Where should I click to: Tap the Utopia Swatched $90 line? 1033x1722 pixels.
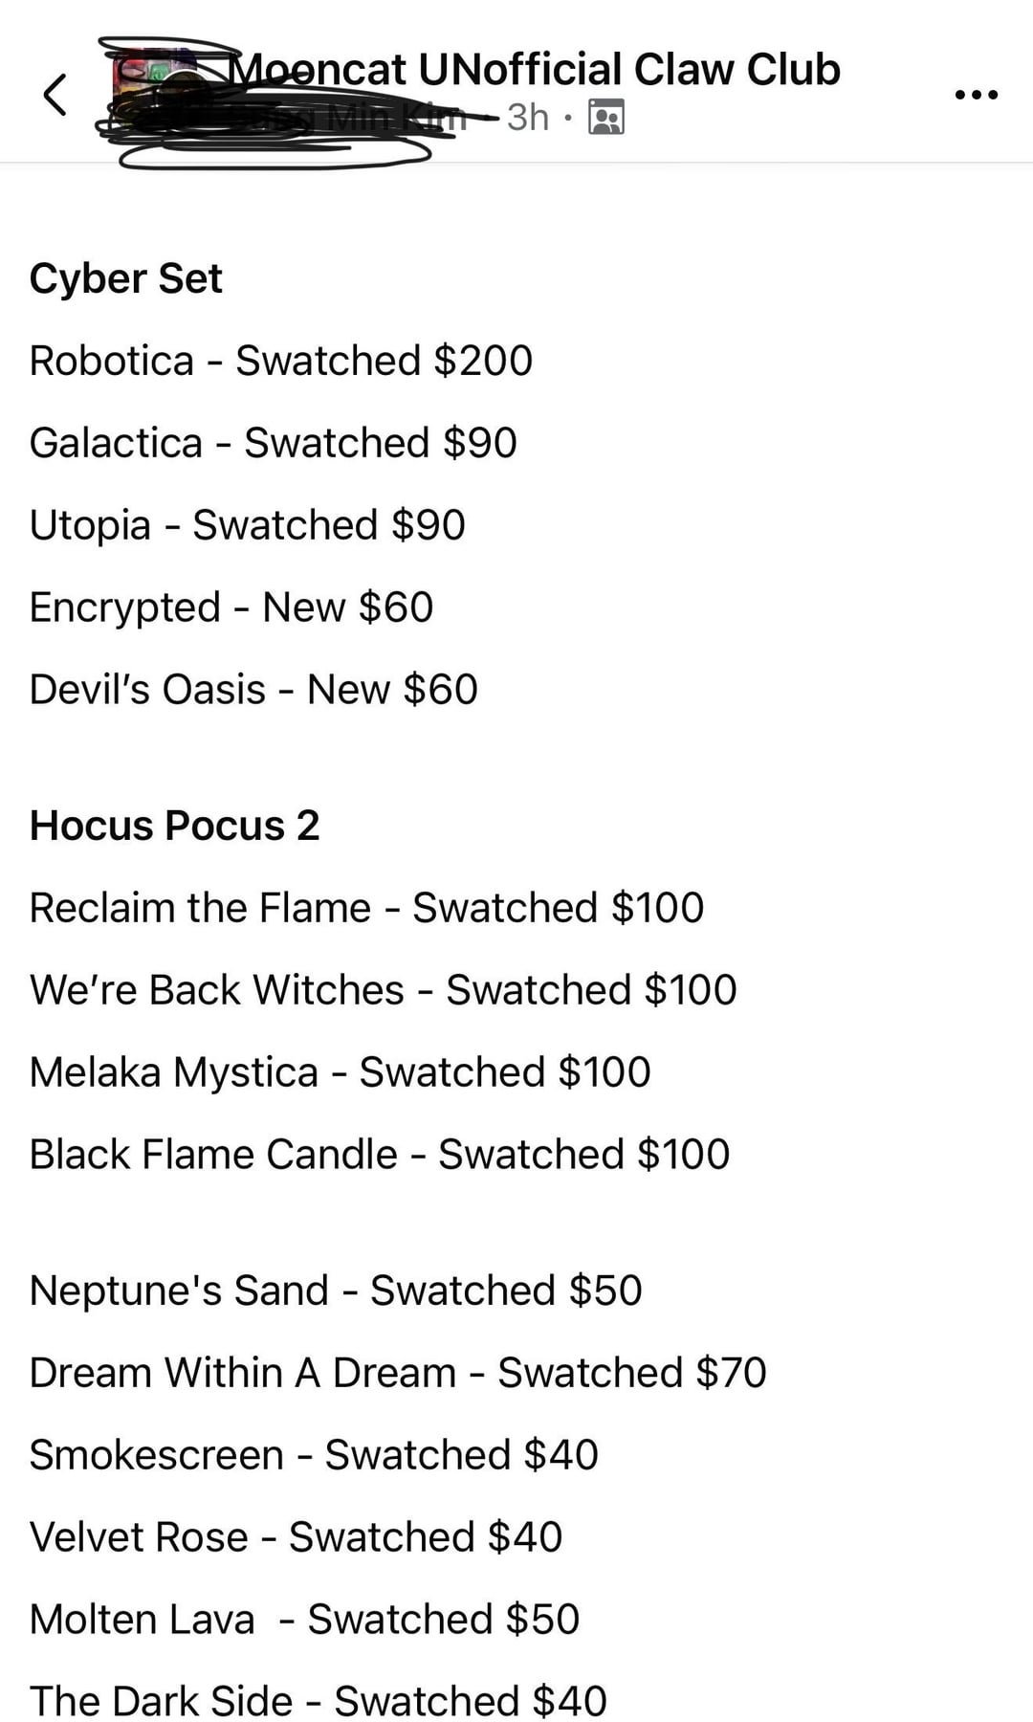247,525
